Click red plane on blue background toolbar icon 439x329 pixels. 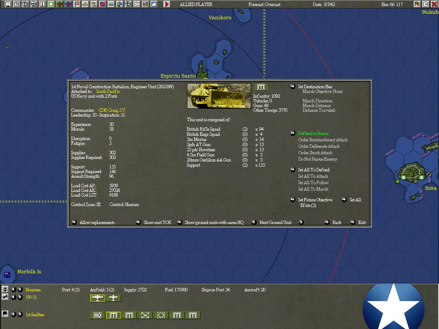click(x=68, y=4)
